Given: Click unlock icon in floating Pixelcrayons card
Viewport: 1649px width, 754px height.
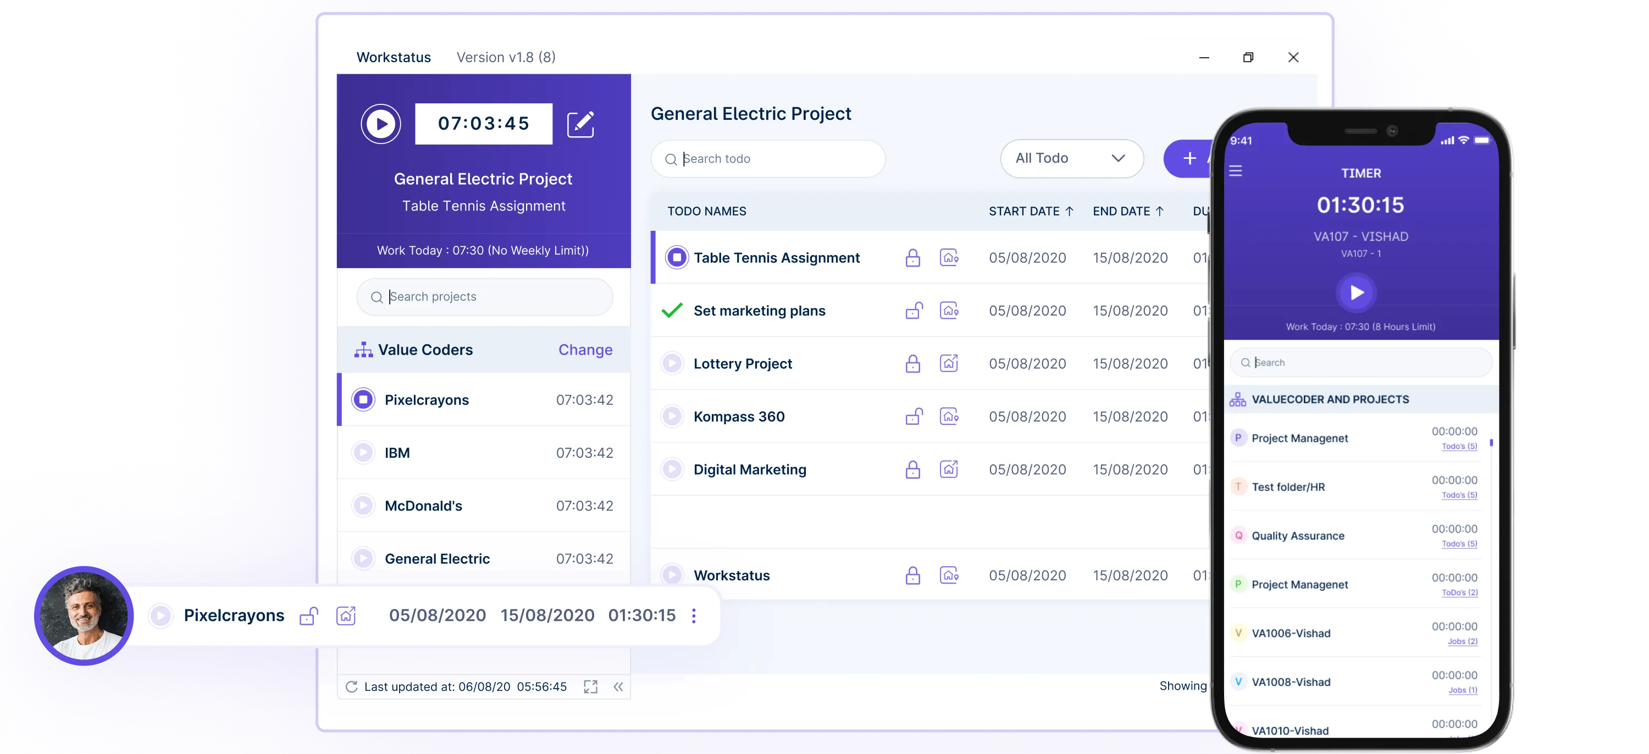Looking at the screenshot, I should (308, 616).
